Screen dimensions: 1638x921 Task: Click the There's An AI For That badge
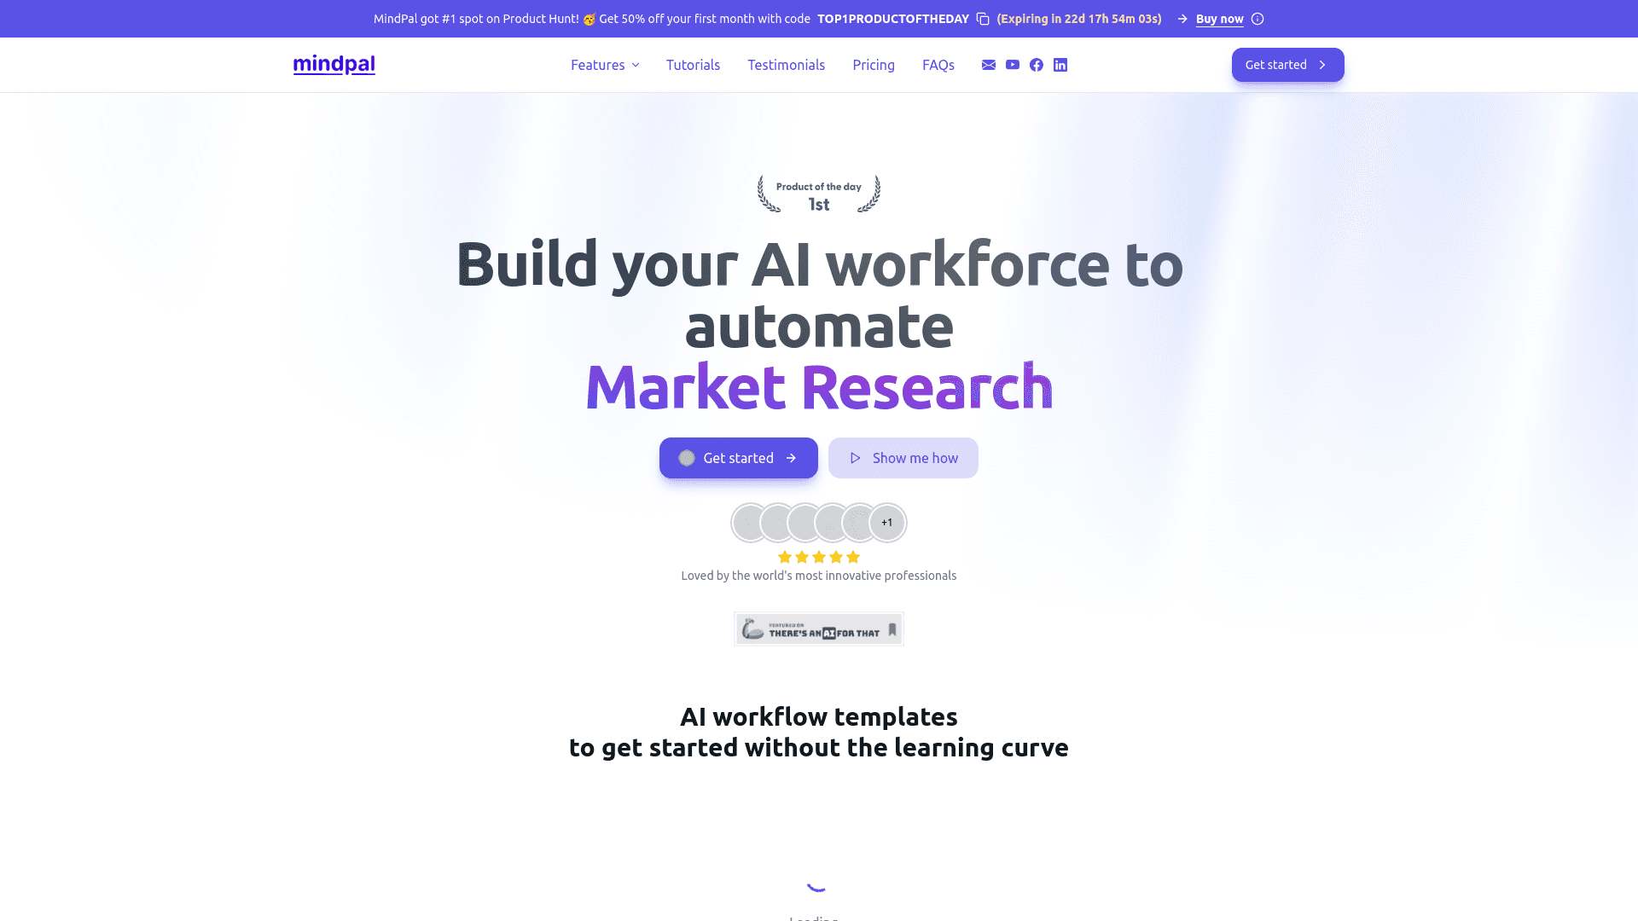click(x=819, y=628)
